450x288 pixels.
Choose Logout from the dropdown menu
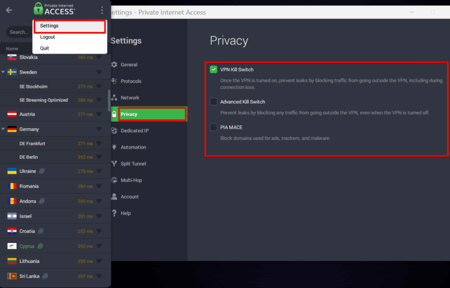(70, 37)
